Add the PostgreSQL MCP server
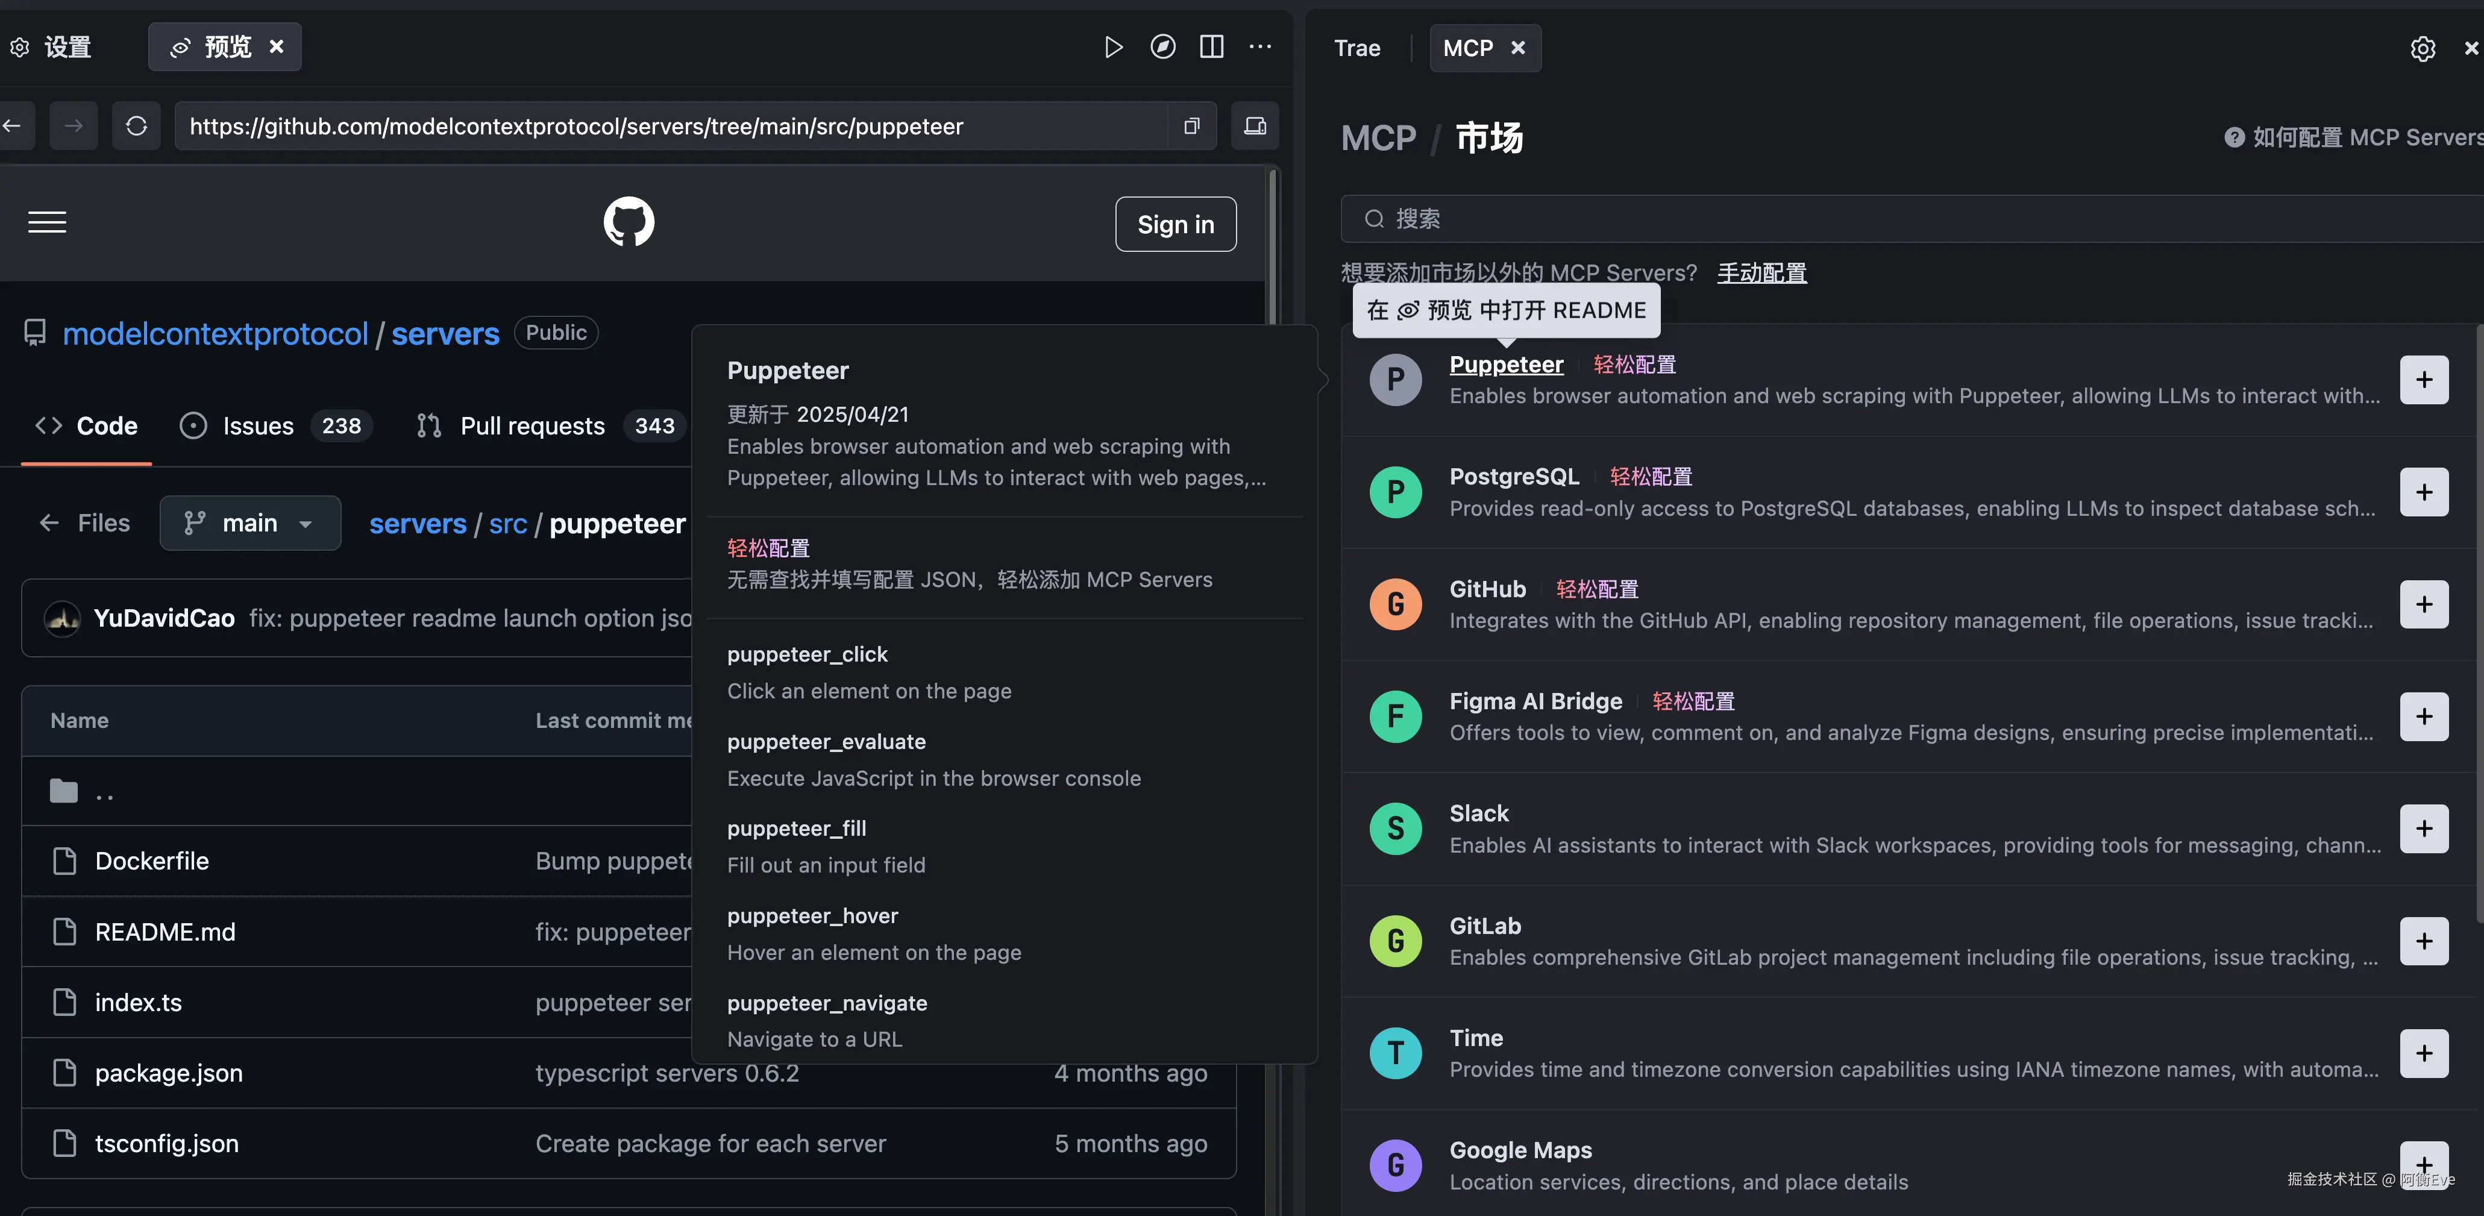2484x1216 pixels. (2423, 492)
